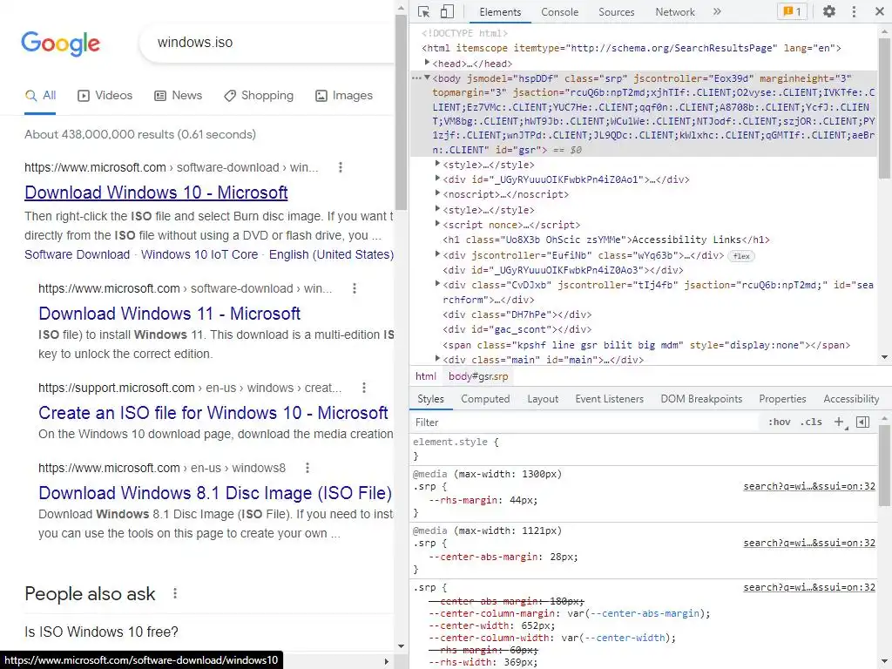Select the html breadcrumb
892x669 pixels.
pos(425,376)
